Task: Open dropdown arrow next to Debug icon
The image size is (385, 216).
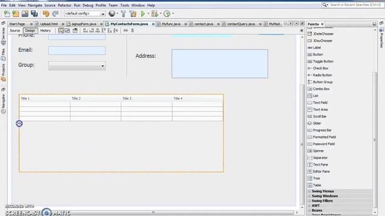Action: [x=161, y=14]
